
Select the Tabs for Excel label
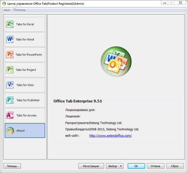click(x=25, y=24)
